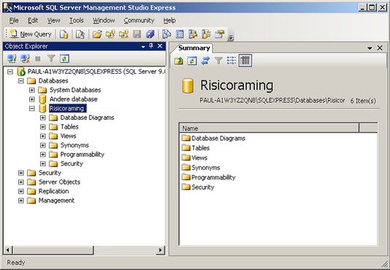Screen dimensions: 390x270
Task: Open the Tools menu
Action: point(77,20)
